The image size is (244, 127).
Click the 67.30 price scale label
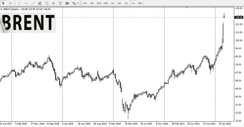pyautogui.click(x=239, y=73)
